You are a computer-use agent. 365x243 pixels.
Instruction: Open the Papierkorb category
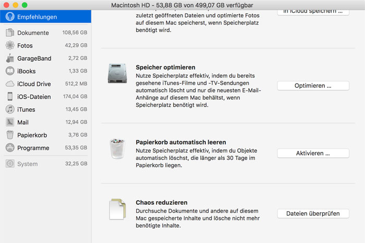(x=46, y=135)
